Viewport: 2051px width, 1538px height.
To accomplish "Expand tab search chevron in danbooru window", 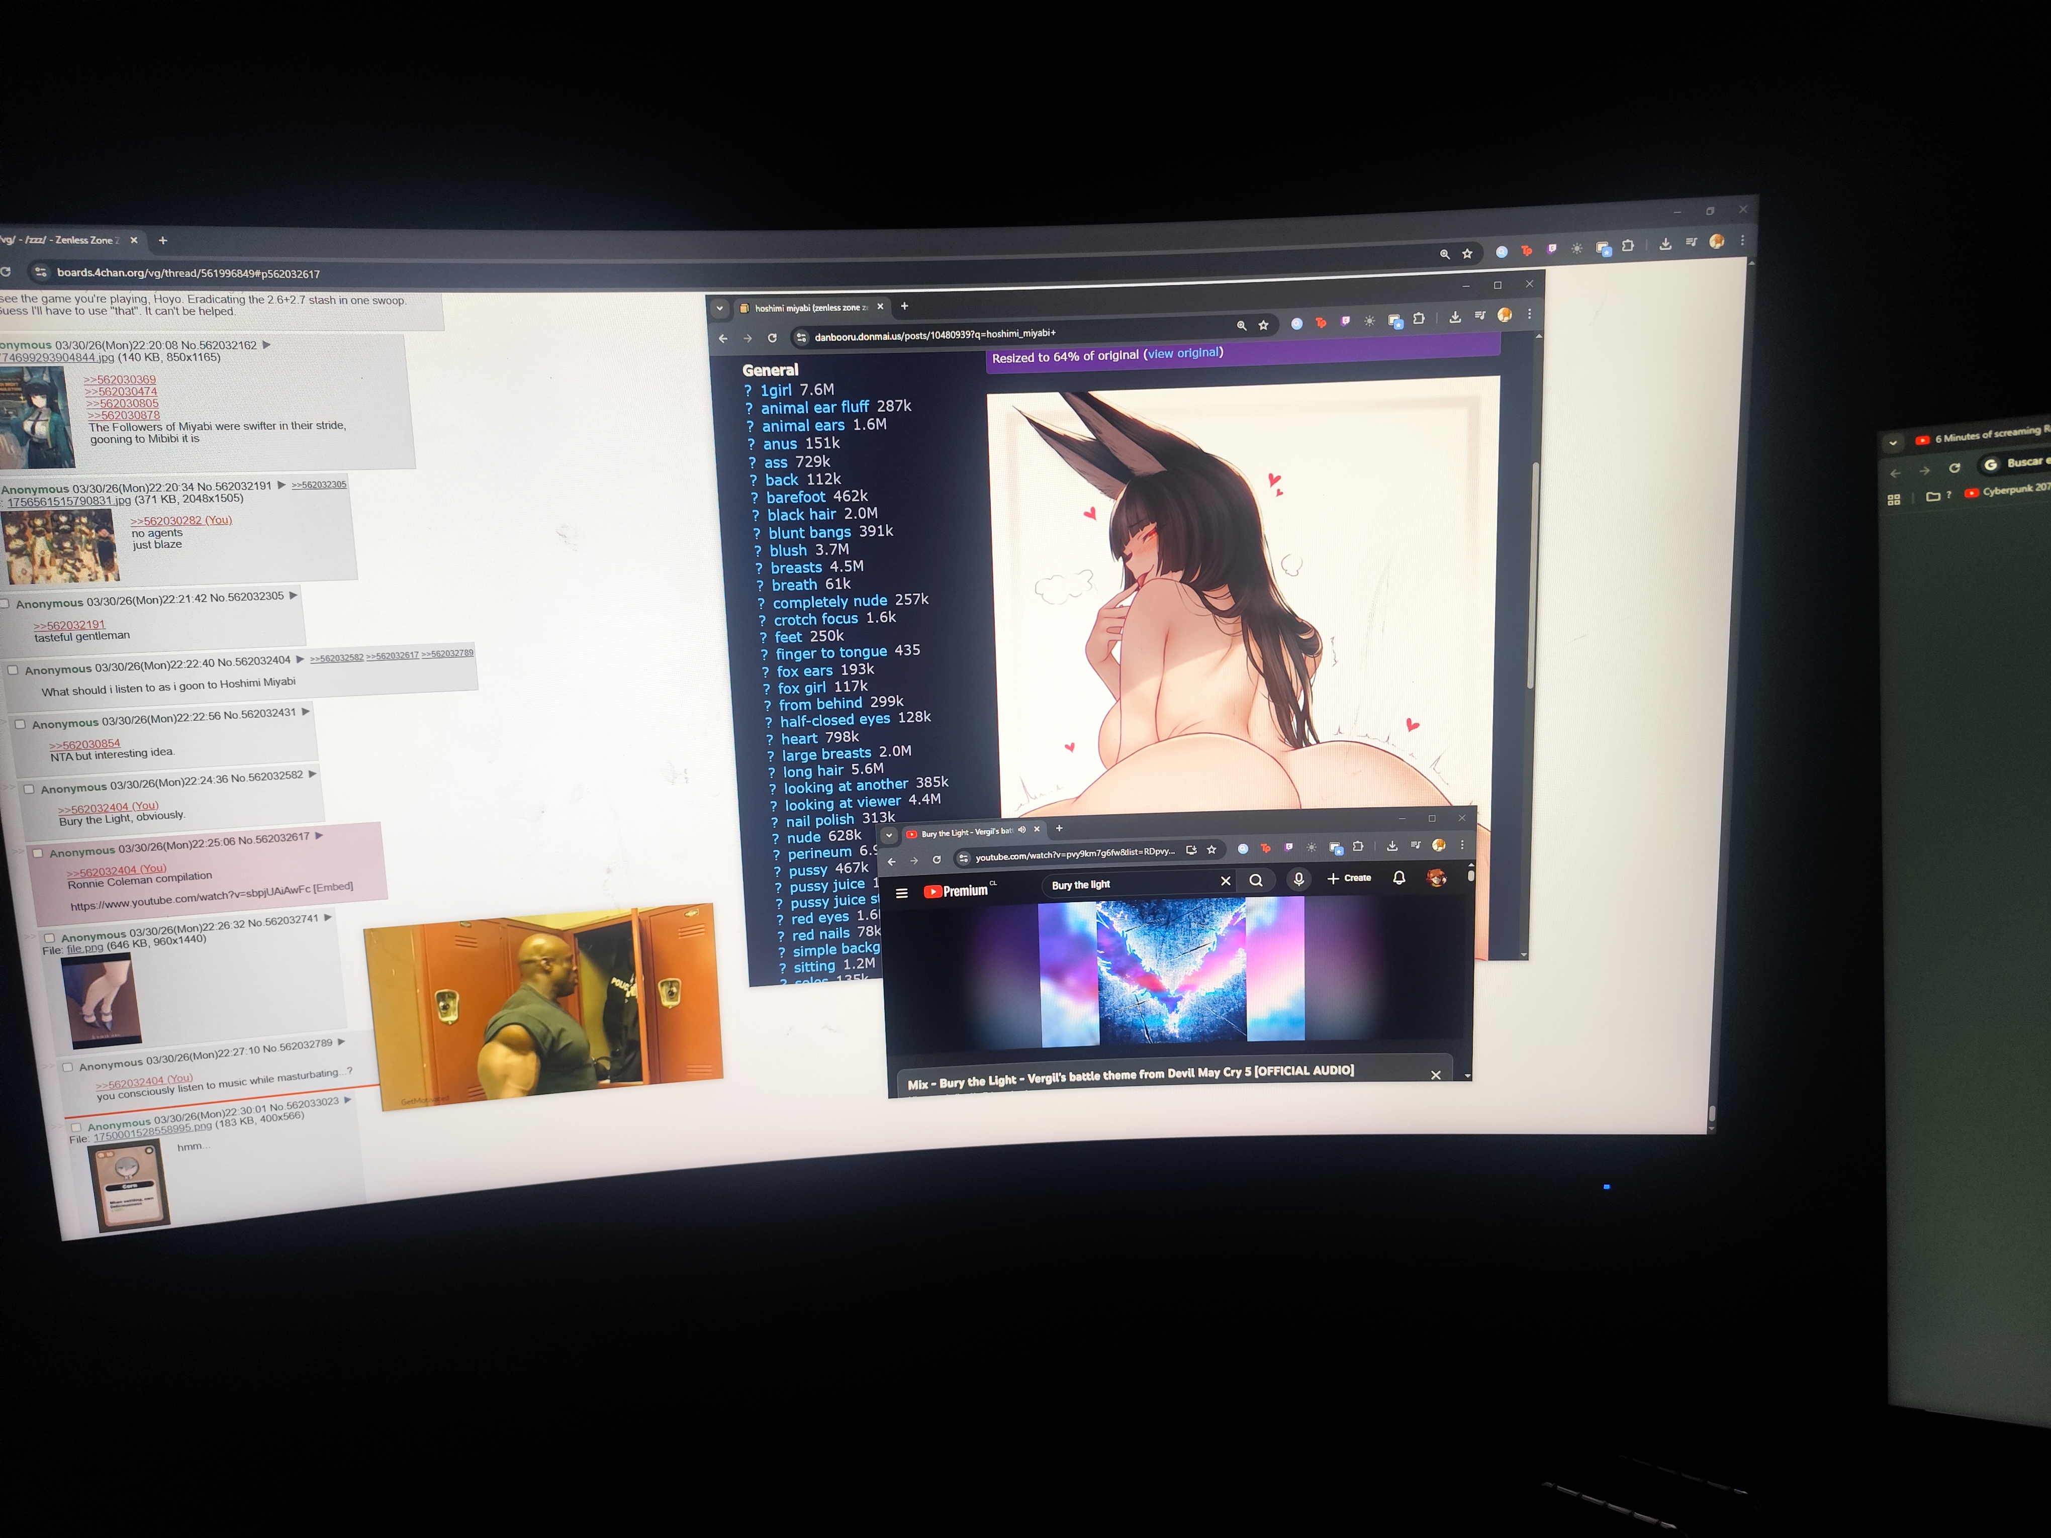I will (x=719, y=309).
